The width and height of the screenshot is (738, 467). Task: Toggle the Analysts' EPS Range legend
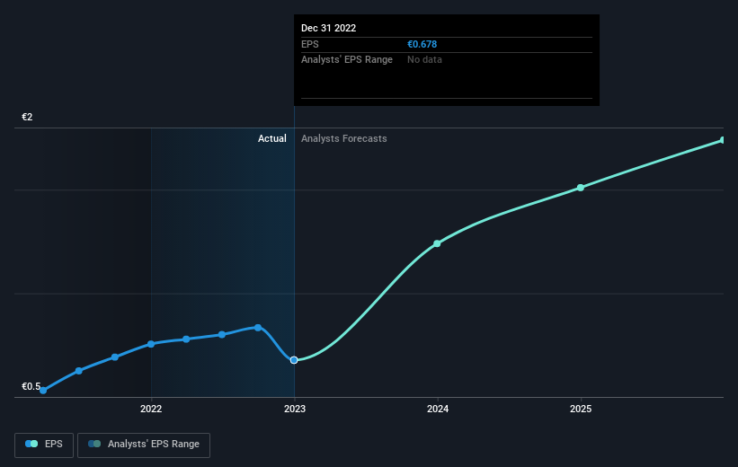pos(144,445)
